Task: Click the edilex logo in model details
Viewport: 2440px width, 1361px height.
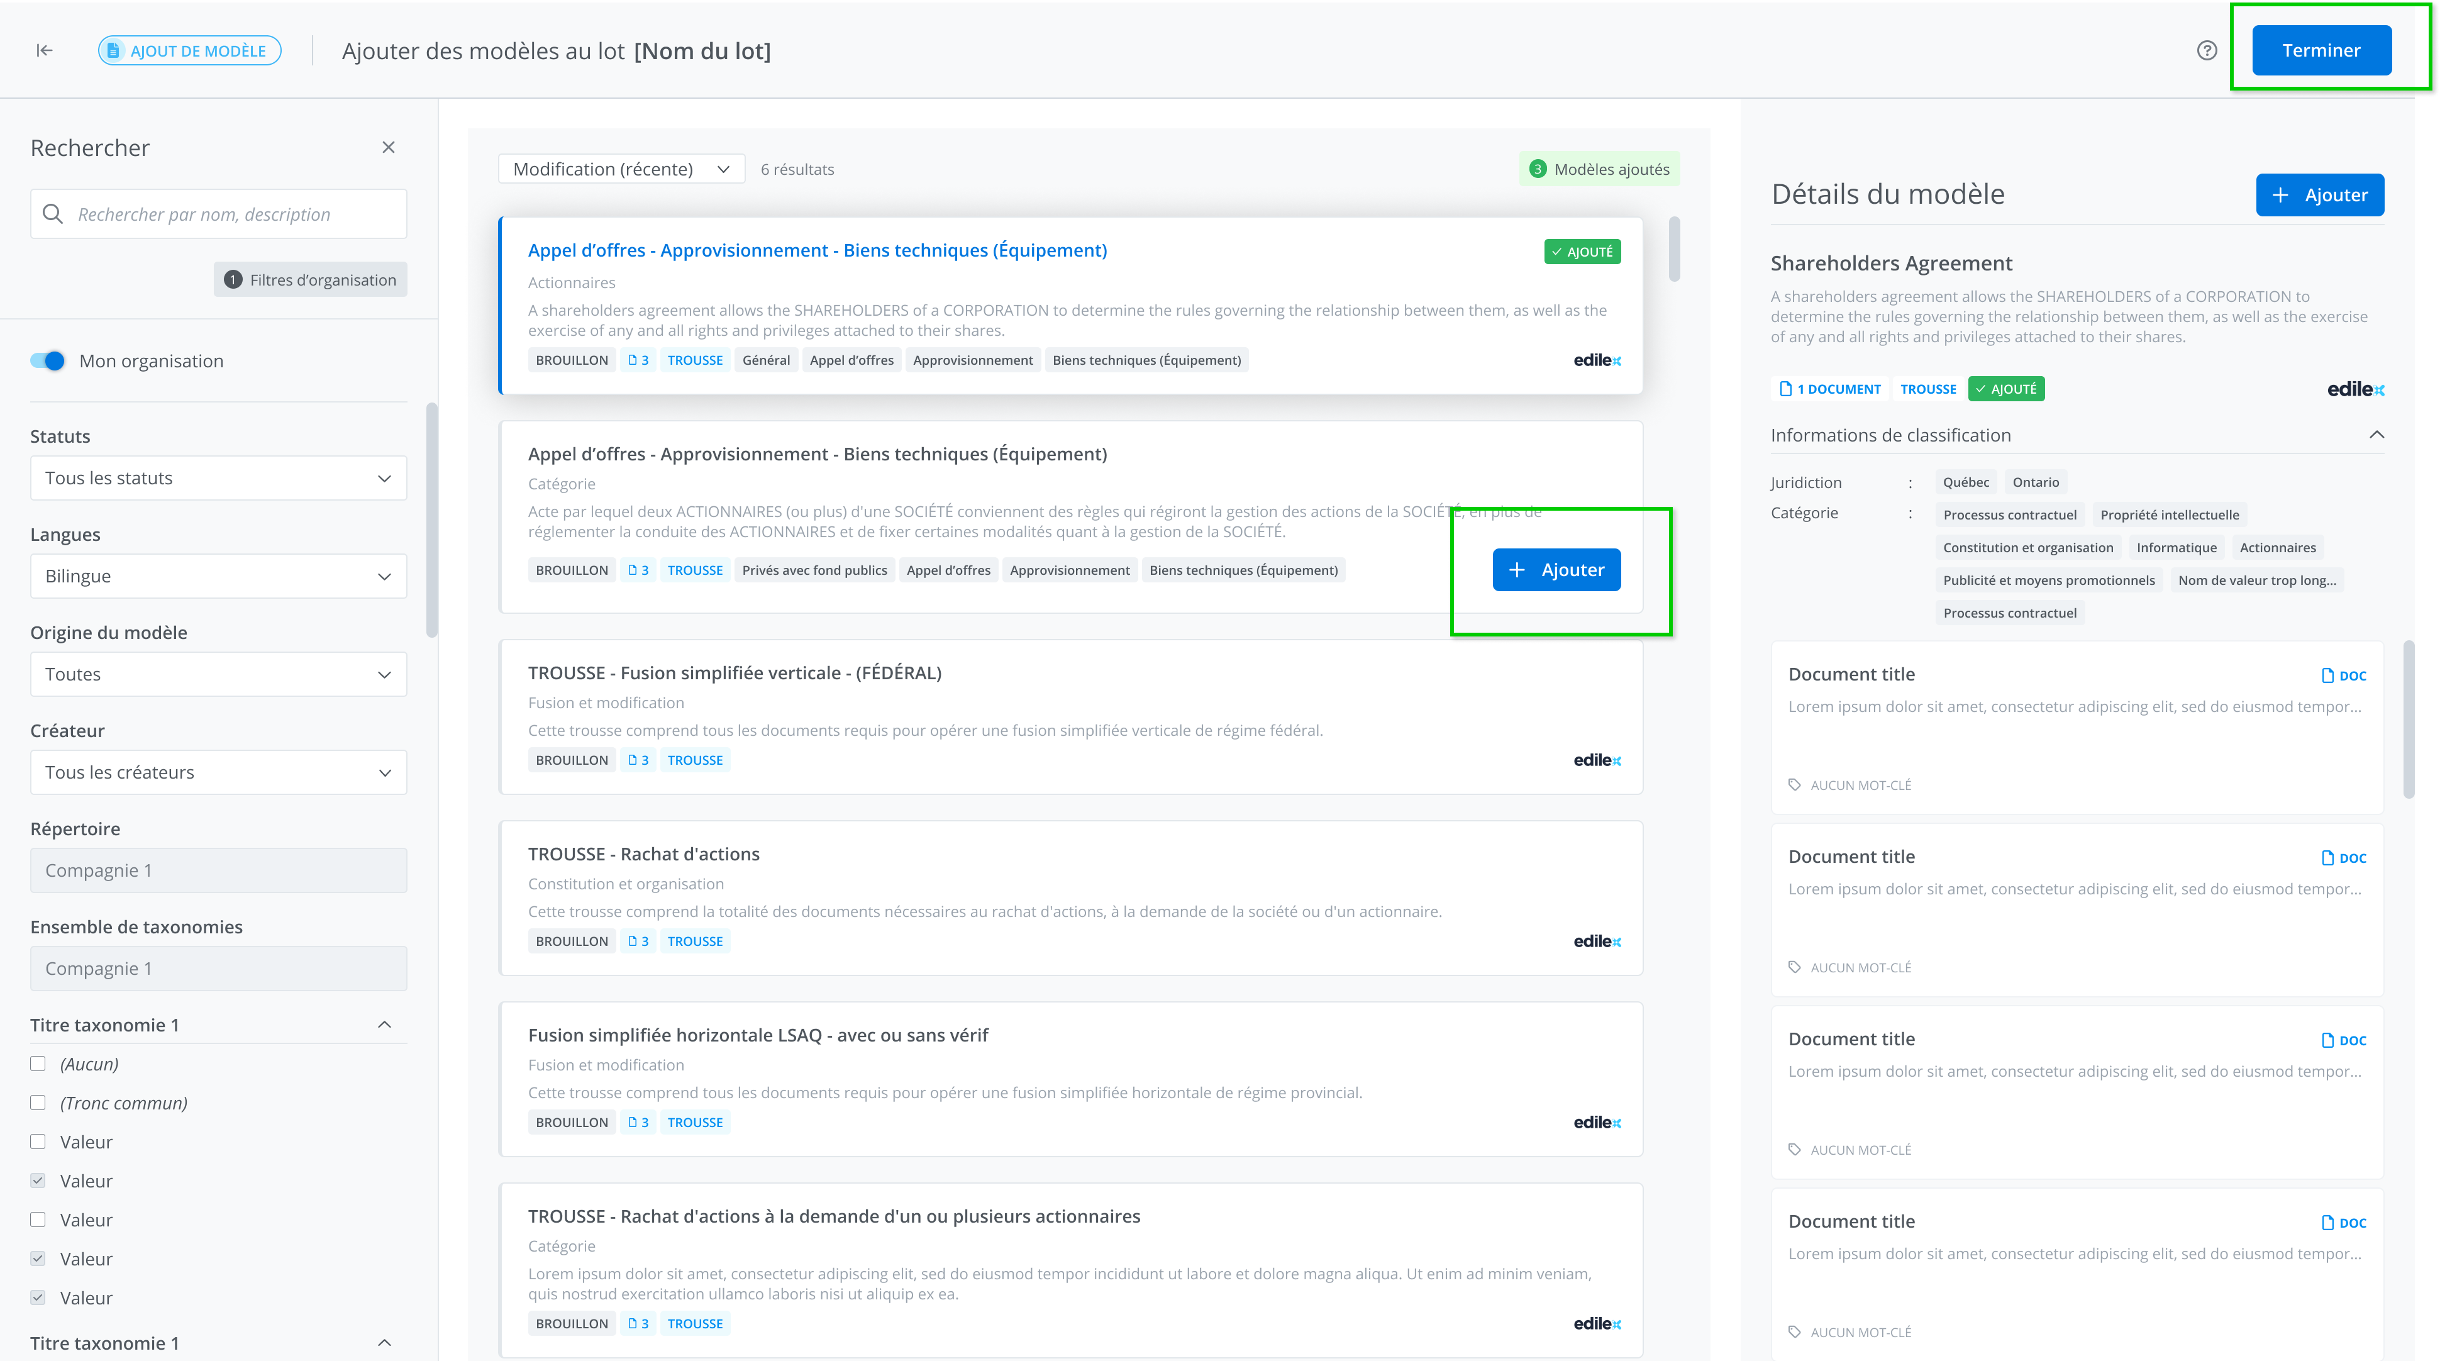Action: (x=2356, y=389)
